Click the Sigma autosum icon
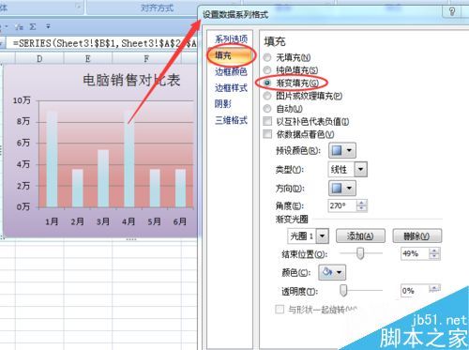This screenshot has height=350, width=469. point(33,27)
